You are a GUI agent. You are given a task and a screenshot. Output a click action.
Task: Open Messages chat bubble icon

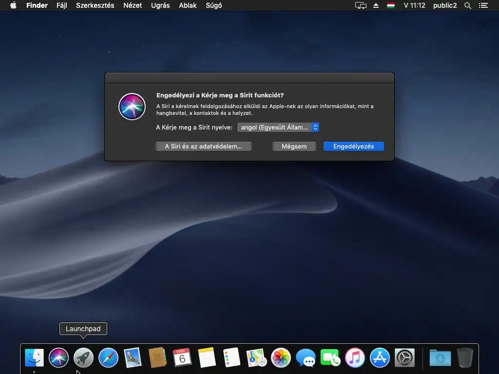pyautogui.click(x=306, y=357)
